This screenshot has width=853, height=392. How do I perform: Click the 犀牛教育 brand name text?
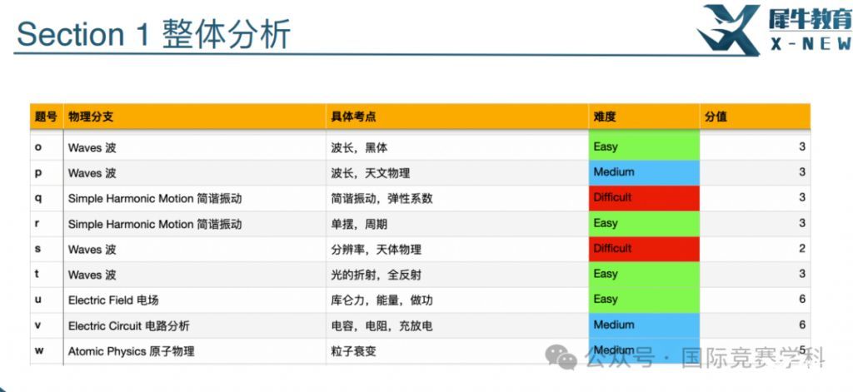click(x=810, y=19)
